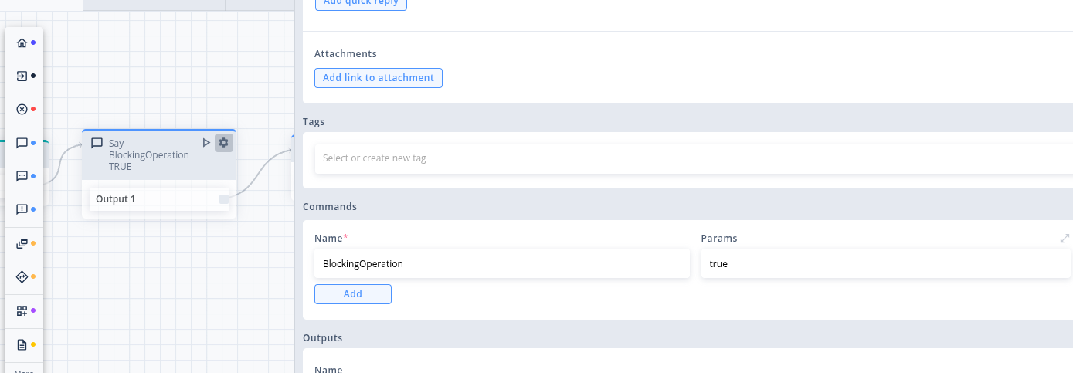
Task: Click the command Name field BlockingOperation
Action: (x=502, y=263)
